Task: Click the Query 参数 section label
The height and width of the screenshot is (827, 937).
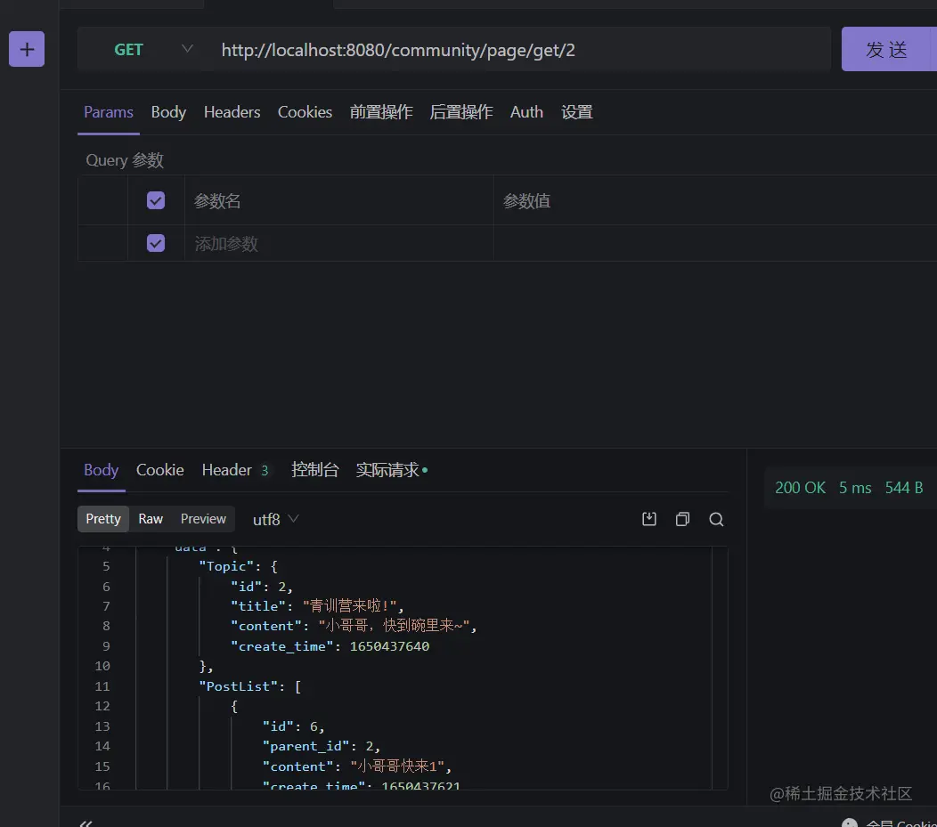Action: (x=125, y=160)
